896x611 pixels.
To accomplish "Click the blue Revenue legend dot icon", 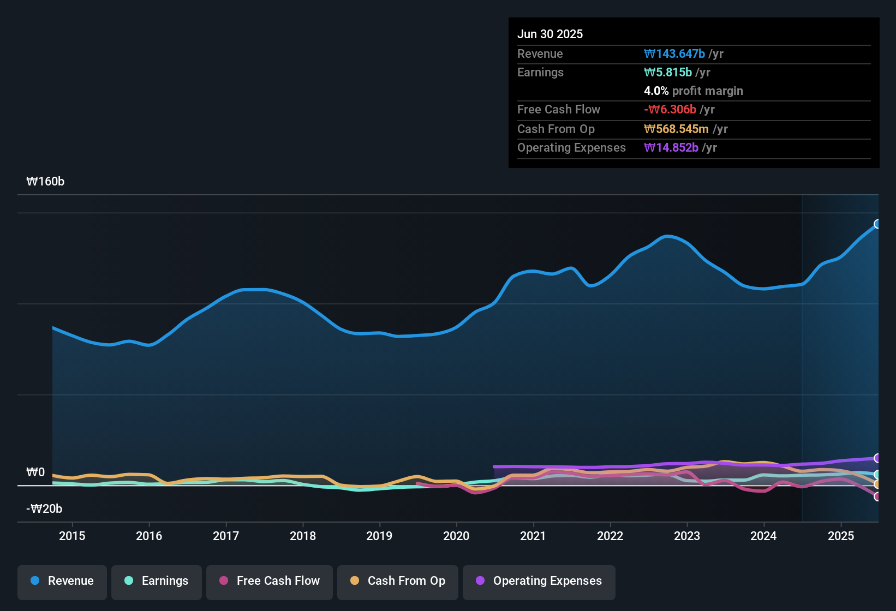I will [35, 581].
